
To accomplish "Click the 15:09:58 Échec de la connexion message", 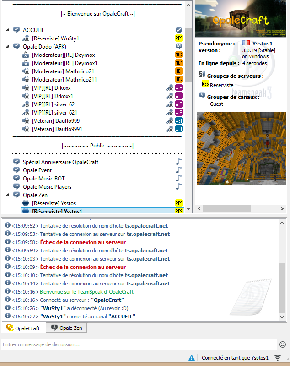I will click(83, 242).
